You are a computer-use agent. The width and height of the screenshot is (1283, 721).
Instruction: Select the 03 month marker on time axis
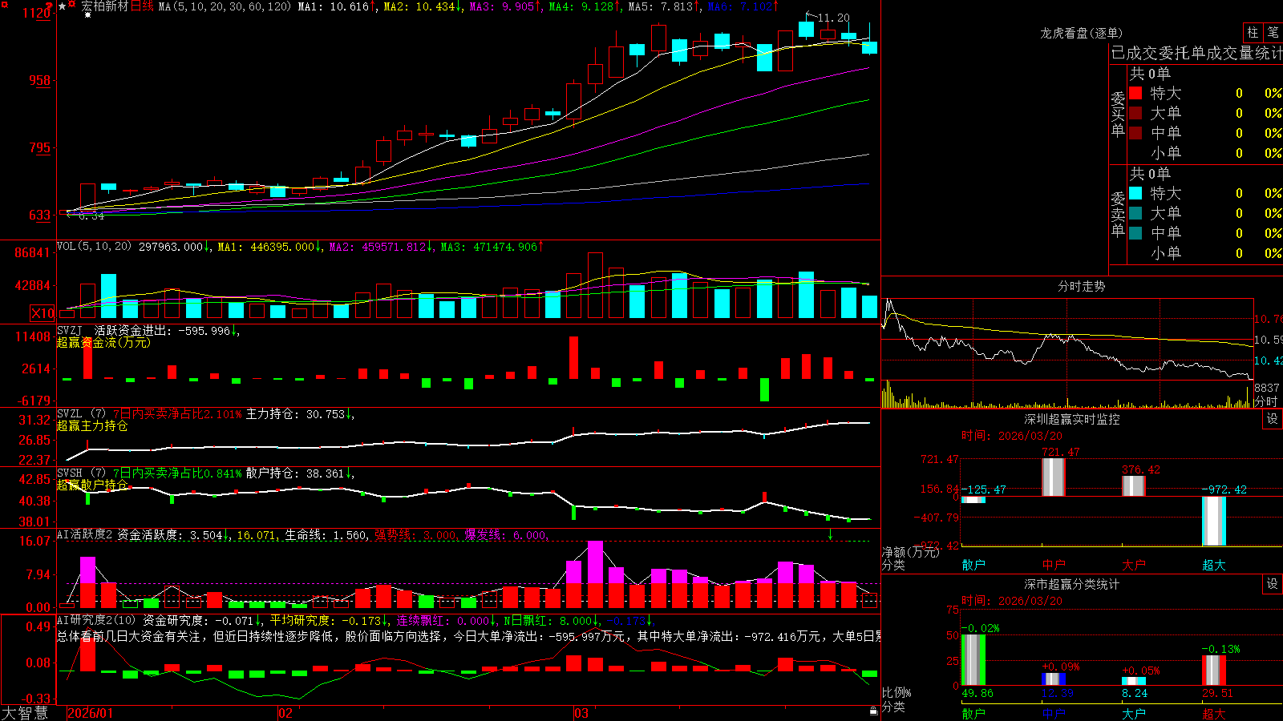(581, 713)
